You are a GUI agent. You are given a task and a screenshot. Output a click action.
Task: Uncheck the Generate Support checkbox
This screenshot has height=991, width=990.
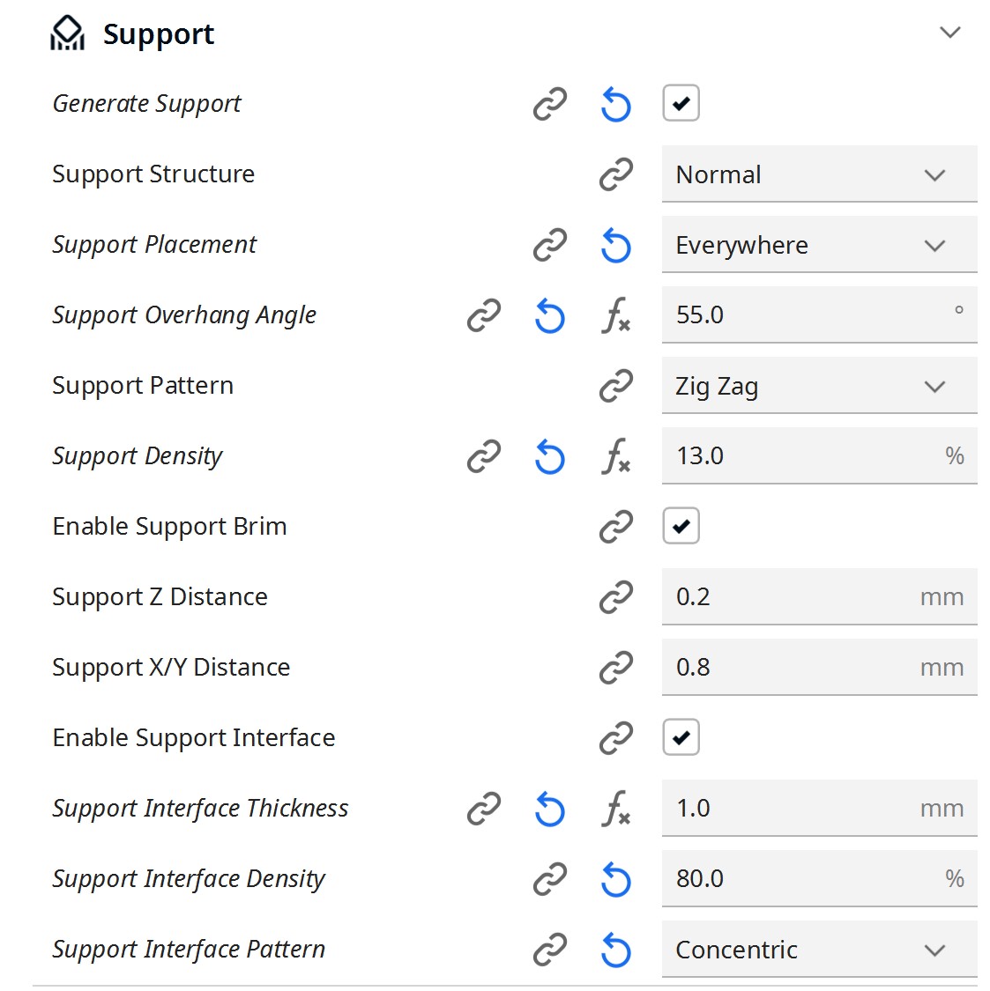(x=681, y=103)
